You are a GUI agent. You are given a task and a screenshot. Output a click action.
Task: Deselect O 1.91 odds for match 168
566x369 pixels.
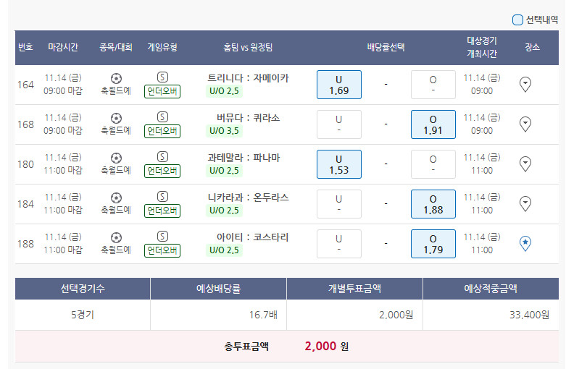(x=433, y=124)
